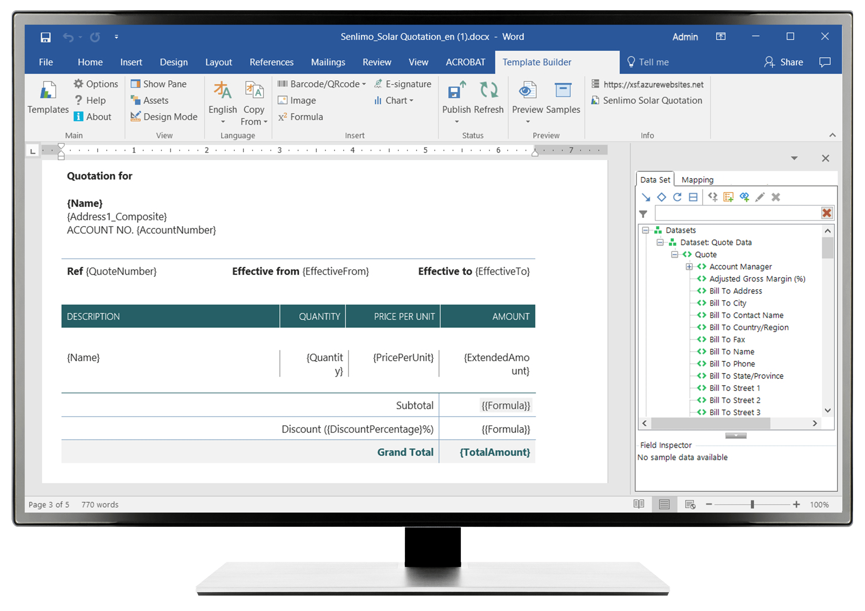Edit dataset using the pencil icon

(760, 197)
